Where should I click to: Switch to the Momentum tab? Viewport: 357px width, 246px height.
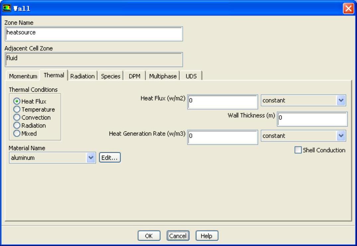click(x=23, y=76)
